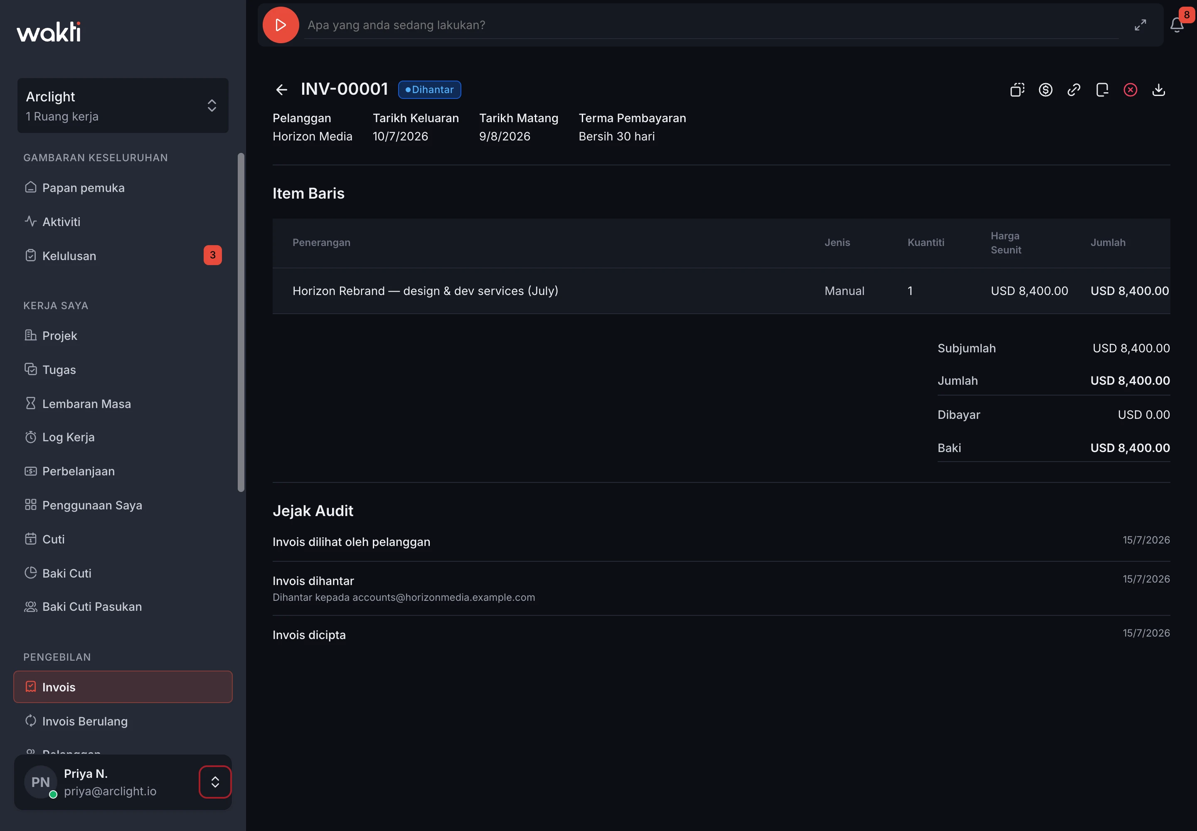Screen dimensions: 1197x831
Task: Click the 'Invois dihantar' audit entry
Action: pyautogui.click(x=721, y=588)
